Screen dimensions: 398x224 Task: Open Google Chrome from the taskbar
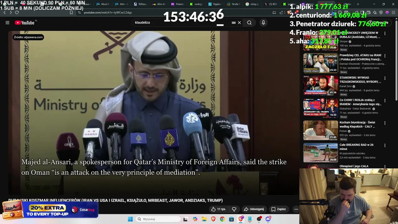(x=222, y=219)
